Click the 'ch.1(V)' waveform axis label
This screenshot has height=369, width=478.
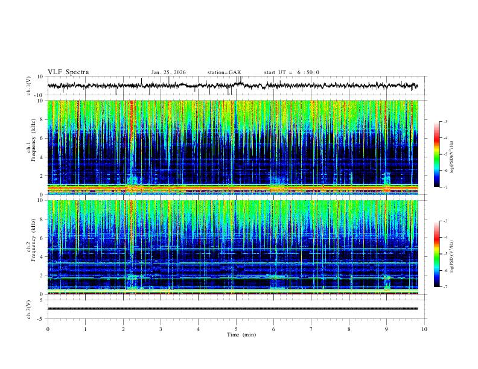point(29,86)
